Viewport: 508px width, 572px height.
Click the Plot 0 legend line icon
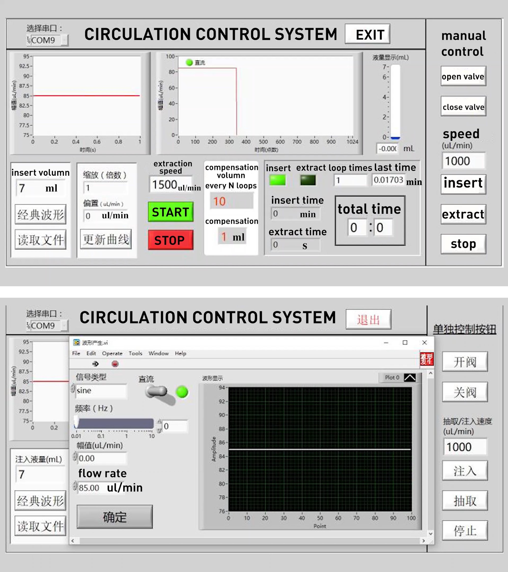point(410,378)
